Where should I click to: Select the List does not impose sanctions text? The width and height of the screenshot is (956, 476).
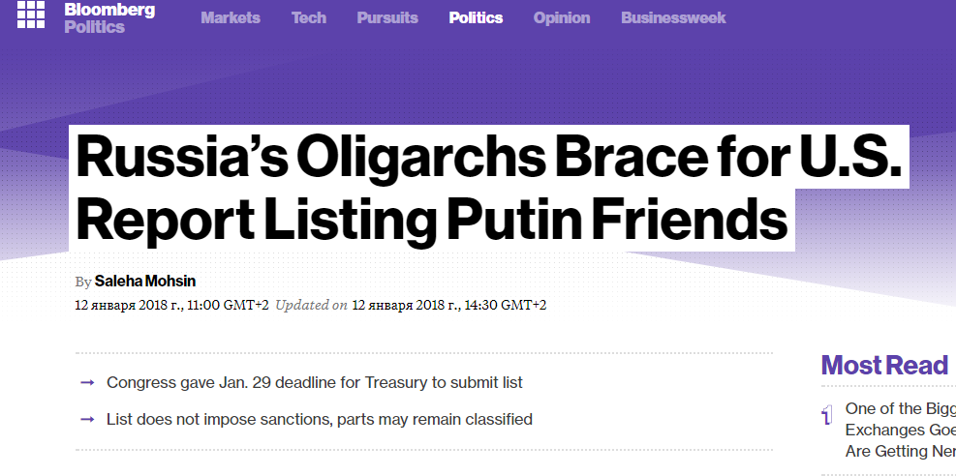[320, 419]
